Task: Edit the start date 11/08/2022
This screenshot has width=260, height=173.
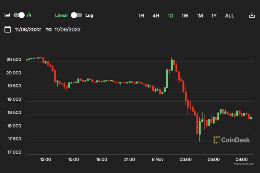Action: pos(28,30)
